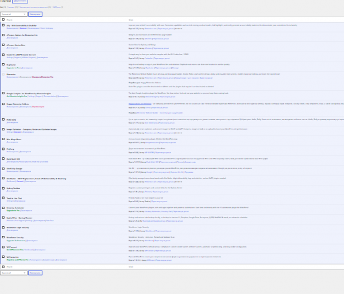
Task: Check the Uncanny Automator checkbox
Action: [x=3, y=208]
